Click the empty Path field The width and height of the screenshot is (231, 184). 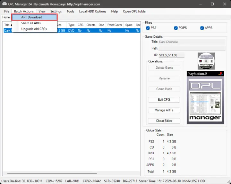(192, 49)
